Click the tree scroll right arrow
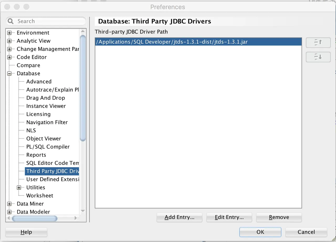Image resolution: width=336 pixels, height=242 pixels. pos(76,218)
